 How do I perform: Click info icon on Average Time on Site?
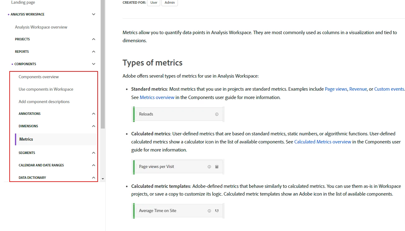click(x=209, y=211)
